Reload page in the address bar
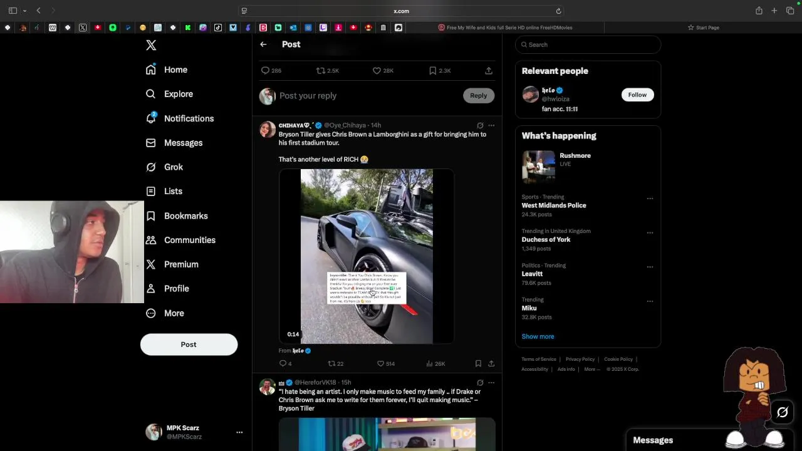Viewport: 802px width, 451px height. coord(558,11)
